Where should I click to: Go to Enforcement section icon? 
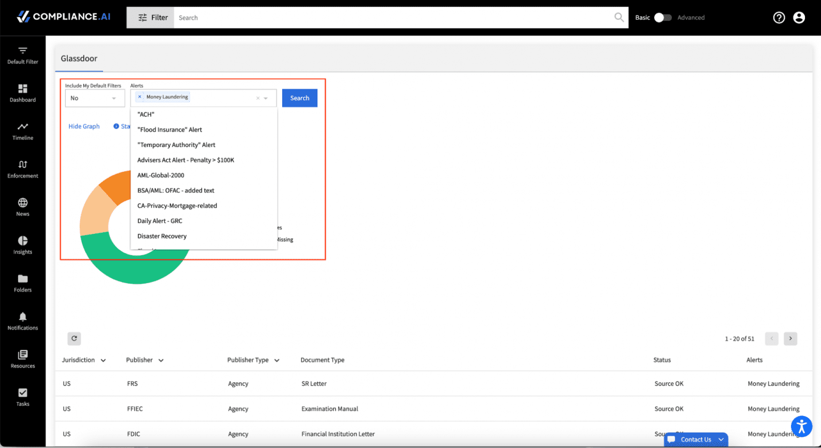[x=22, y=165]
